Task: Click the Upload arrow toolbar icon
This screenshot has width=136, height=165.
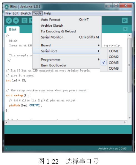Action: pyautogui.click(x=16, y=21)
